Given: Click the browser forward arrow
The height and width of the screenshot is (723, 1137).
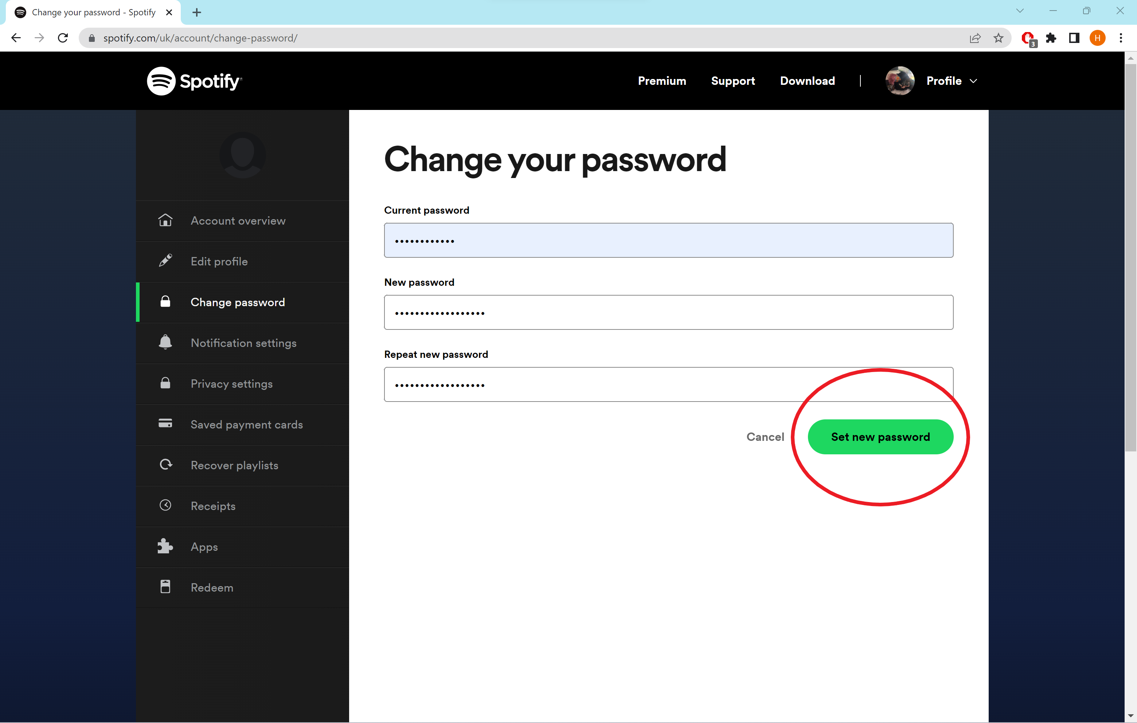Looking at the screenshot, I should pyautogui.click(x=40, y=38).
